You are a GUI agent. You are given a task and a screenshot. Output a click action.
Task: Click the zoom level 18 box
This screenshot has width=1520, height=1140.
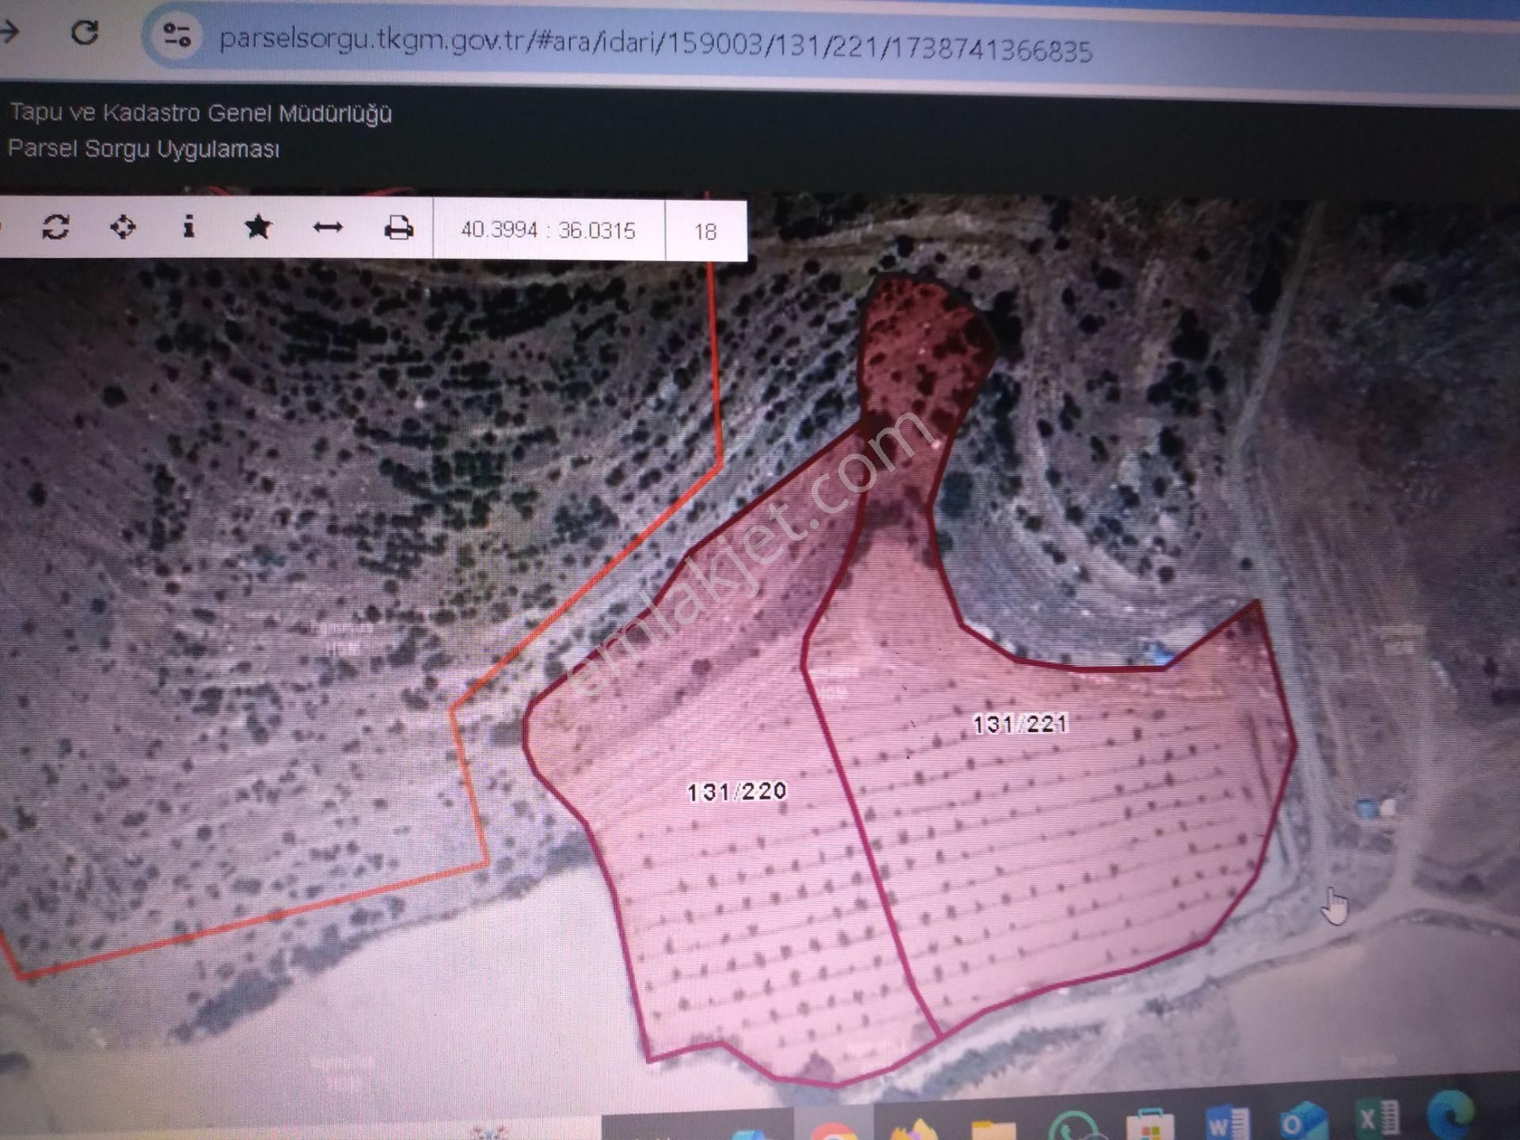coord(705,232)
